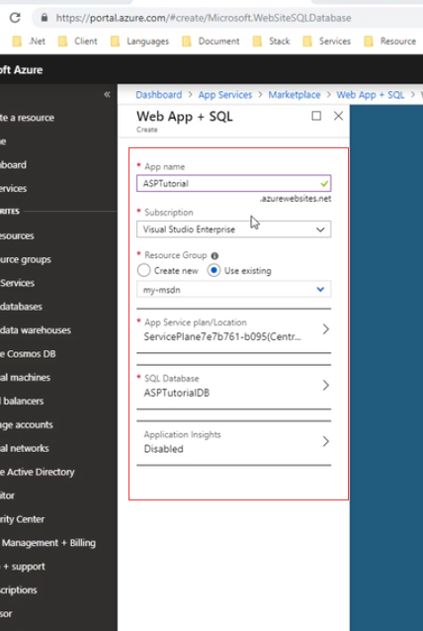Open the Stack bookmarks folder
This screenshot has width=423, height=631.
coord(272,42)
